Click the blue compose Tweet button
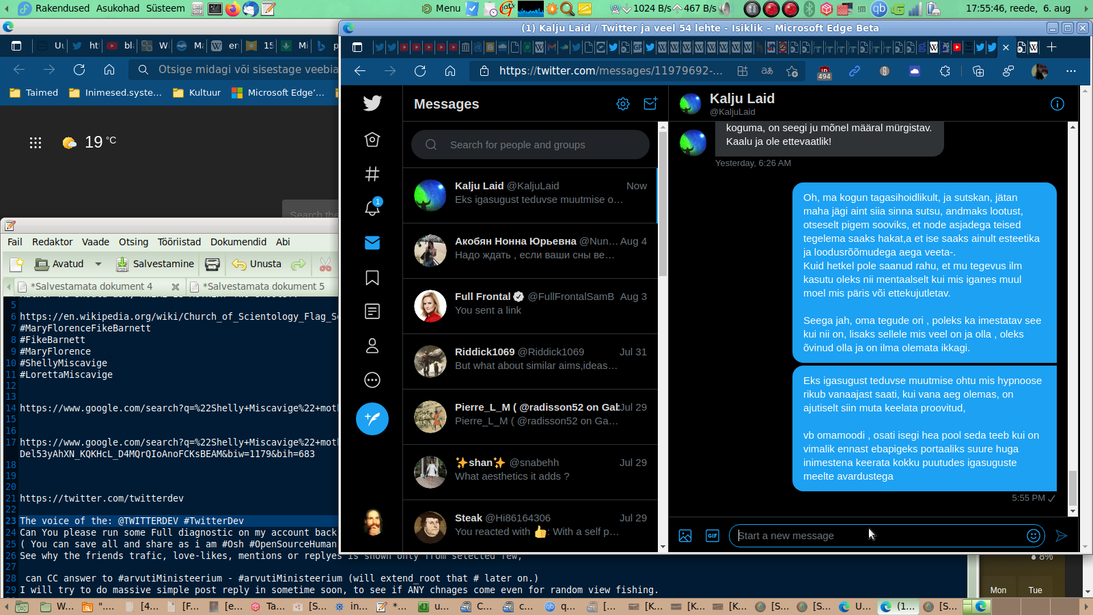This screenshot has width=1093, height=615. tap(372, 419)
